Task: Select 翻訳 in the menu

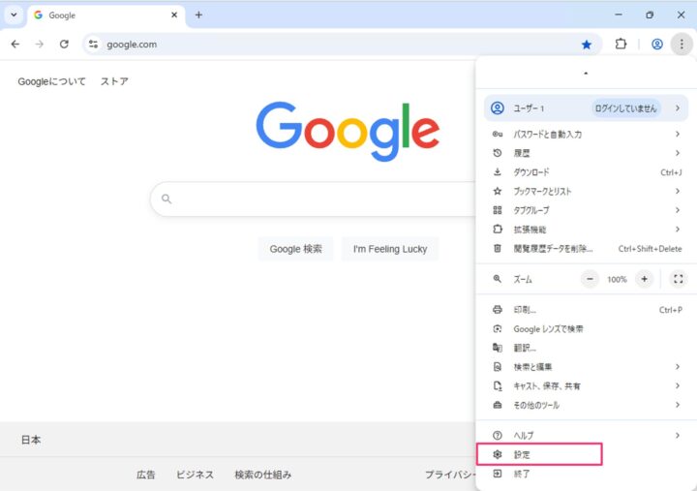Action: (x=586, y=348)
